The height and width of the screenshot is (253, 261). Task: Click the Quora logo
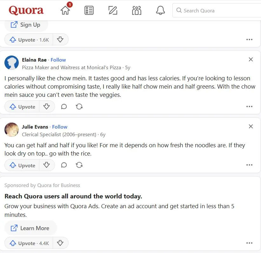[x=26, y=10]
